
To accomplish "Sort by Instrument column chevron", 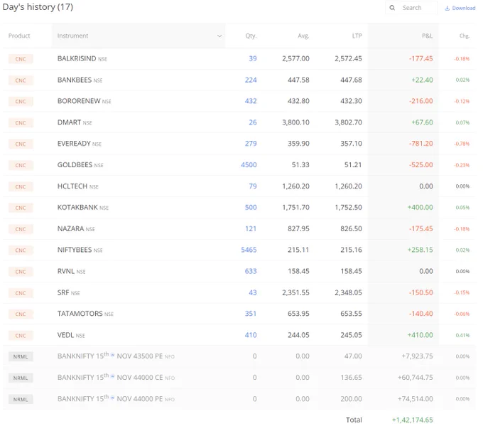I will pos(219,36).
